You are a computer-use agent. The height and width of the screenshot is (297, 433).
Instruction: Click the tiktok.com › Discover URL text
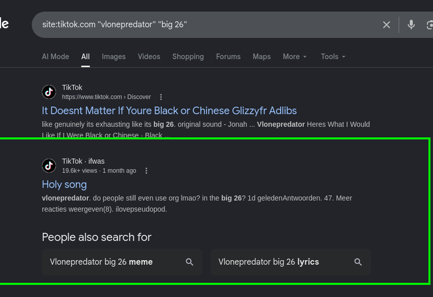(x=106, y=97)
